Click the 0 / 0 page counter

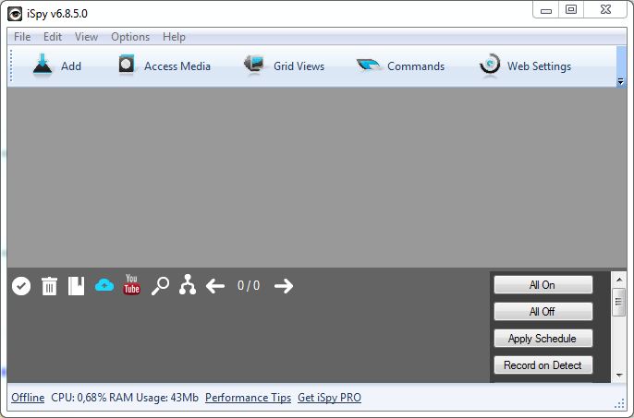tap(249, 285)
